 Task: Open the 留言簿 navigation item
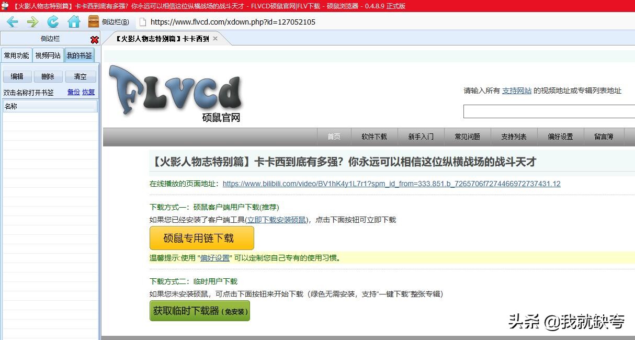[604, 137]
